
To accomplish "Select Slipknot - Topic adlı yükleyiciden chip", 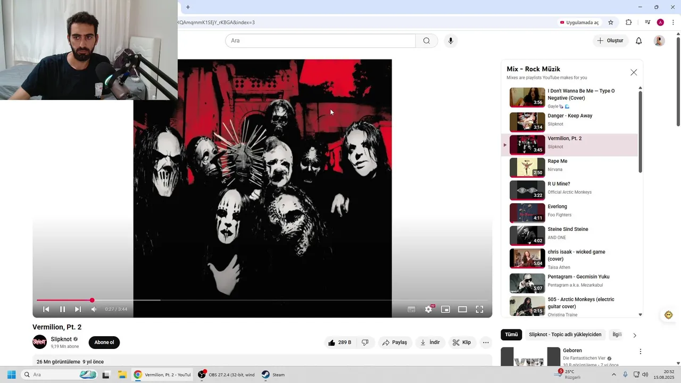I will coord(565,335).
